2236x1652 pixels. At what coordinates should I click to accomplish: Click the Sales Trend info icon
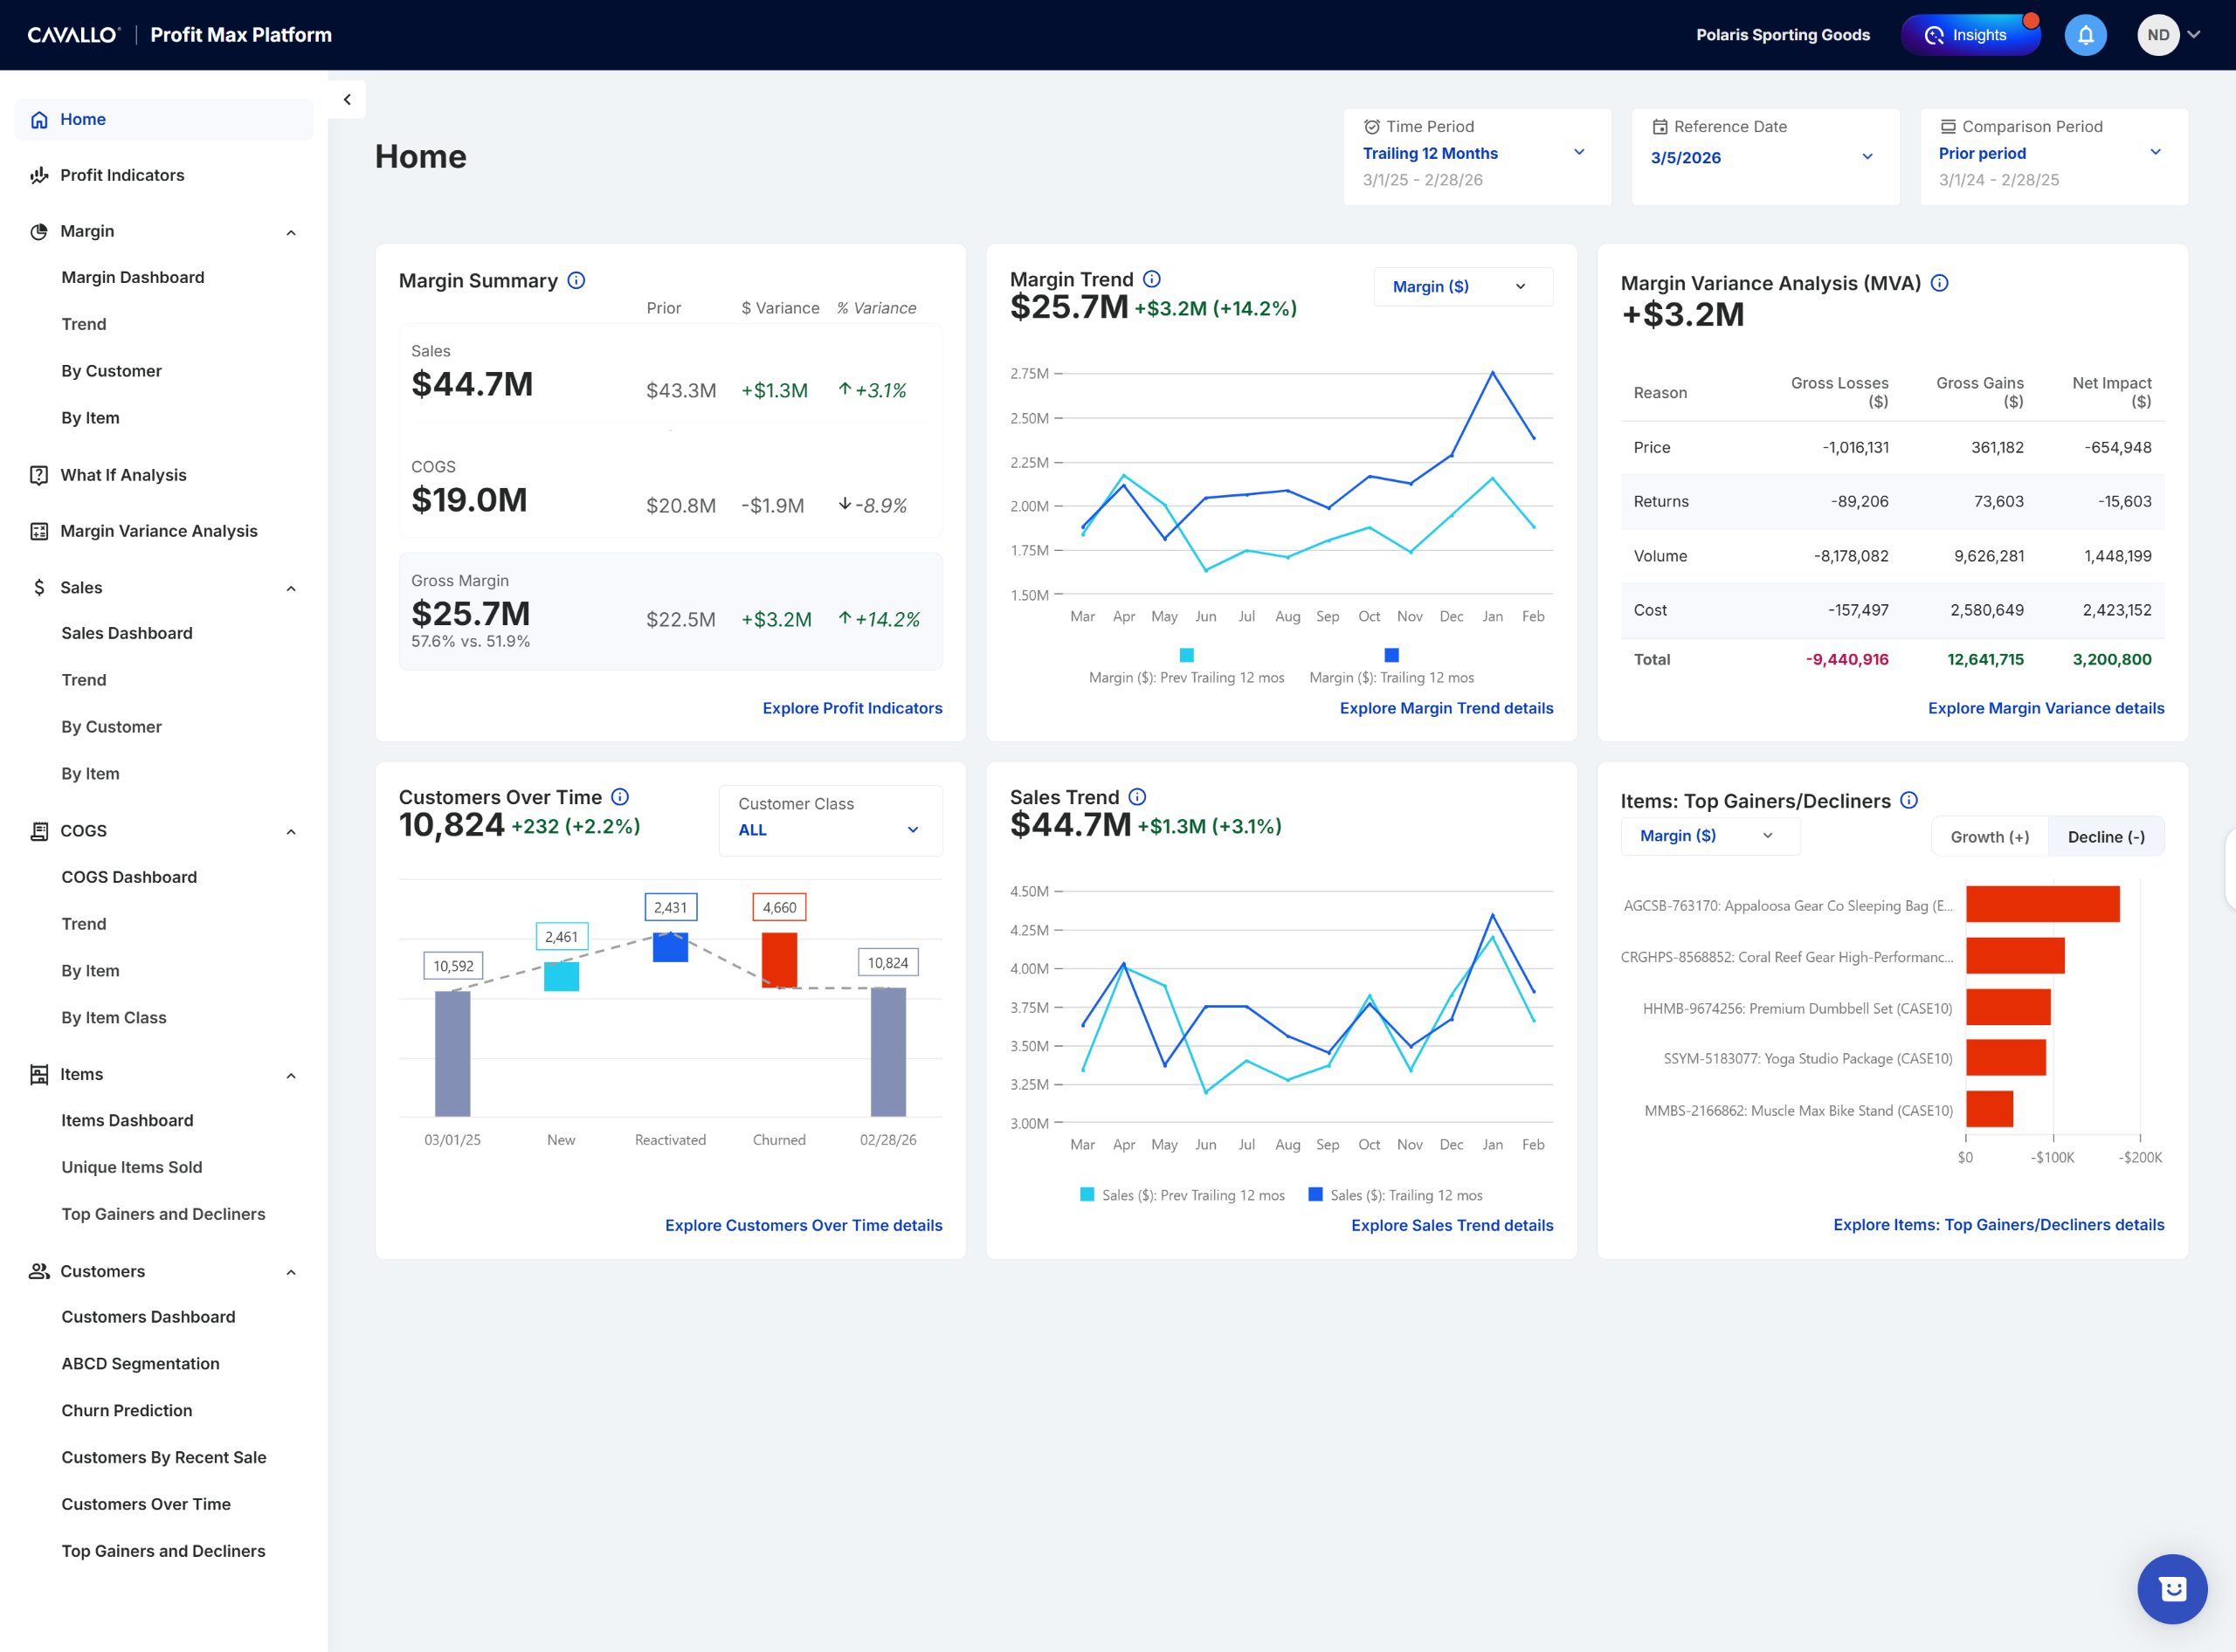(1137, 797)
